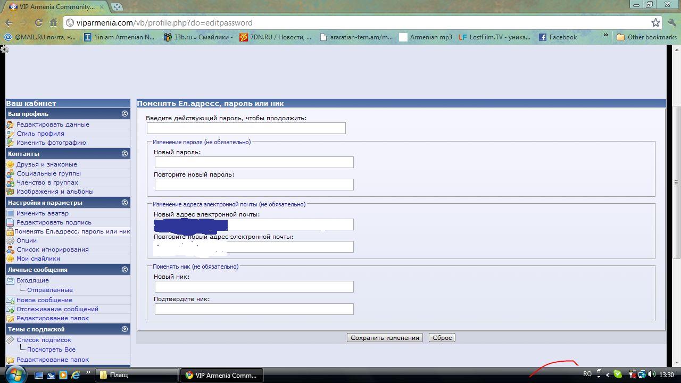
Task: Click the Сброс reset button
Action: tap(442, 338)
